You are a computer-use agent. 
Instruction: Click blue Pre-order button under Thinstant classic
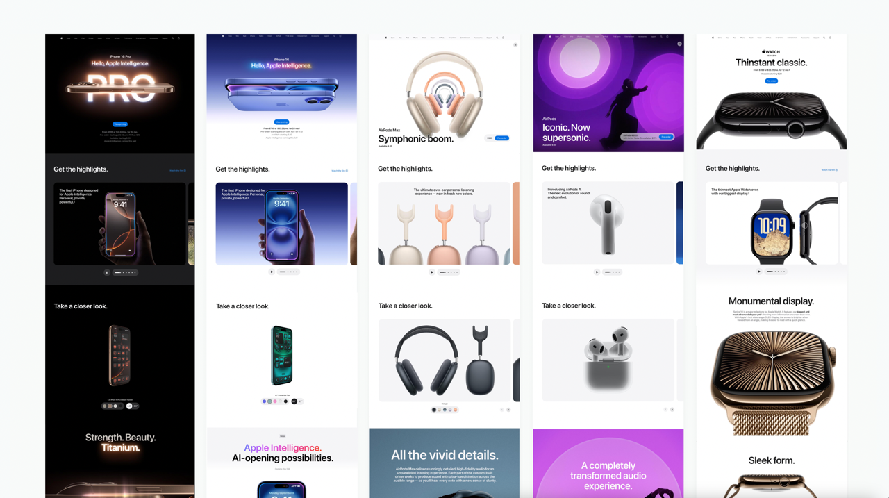point(771,81)
